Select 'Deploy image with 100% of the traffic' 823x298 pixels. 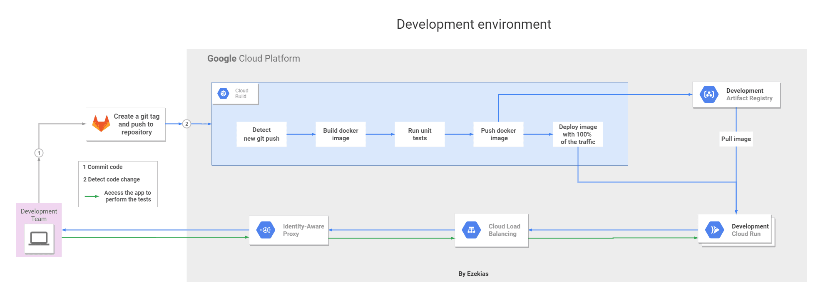pos(578,134)
